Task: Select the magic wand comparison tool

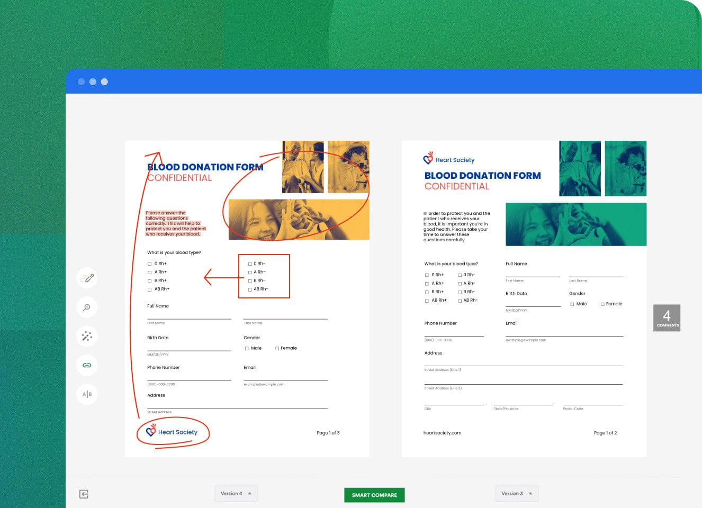Action: click(87, 336)
